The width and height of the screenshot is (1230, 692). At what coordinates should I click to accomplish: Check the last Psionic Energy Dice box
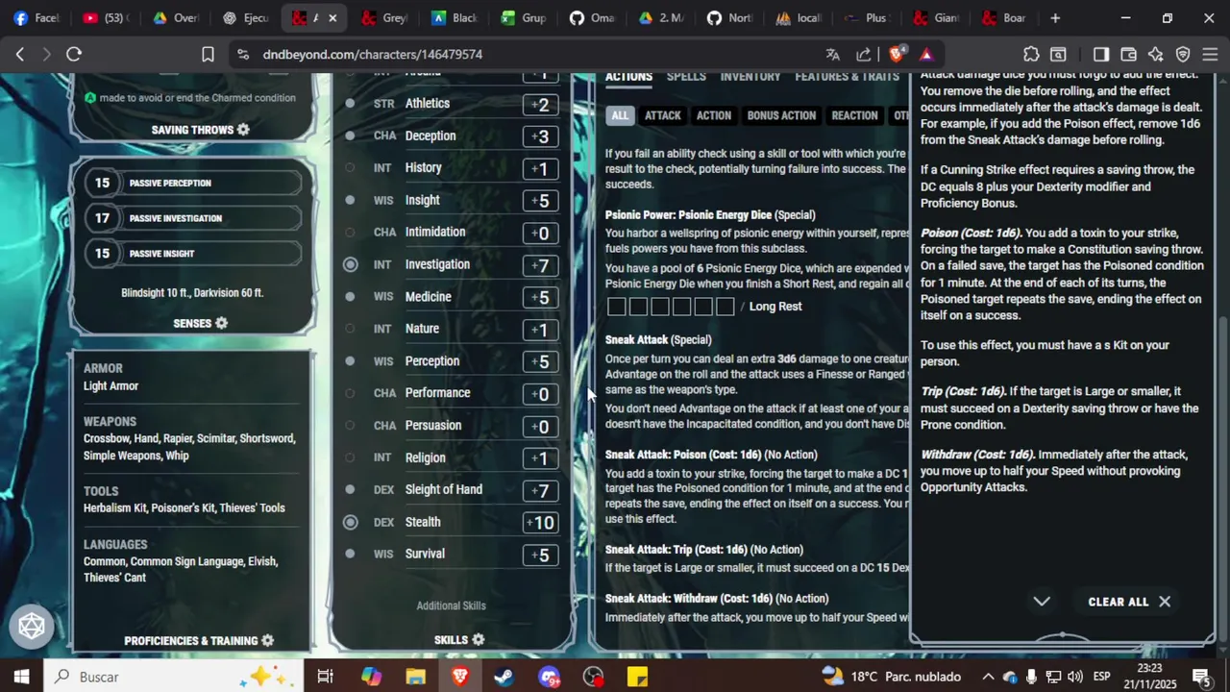coord(726,307)
